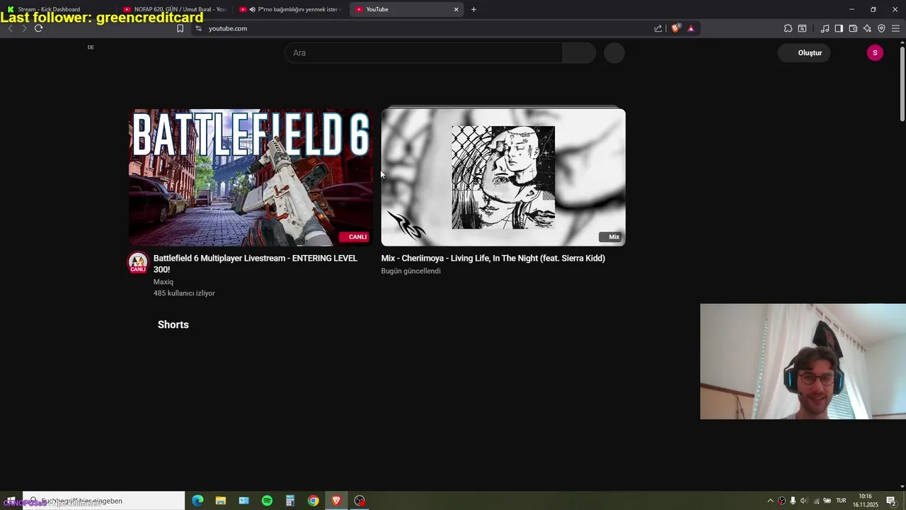
Task: Click the Ara search input field
Action: tap(423, 53)
